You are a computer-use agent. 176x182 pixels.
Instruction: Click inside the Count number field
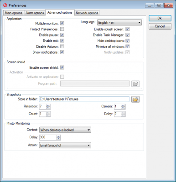(x=43, y=114)
